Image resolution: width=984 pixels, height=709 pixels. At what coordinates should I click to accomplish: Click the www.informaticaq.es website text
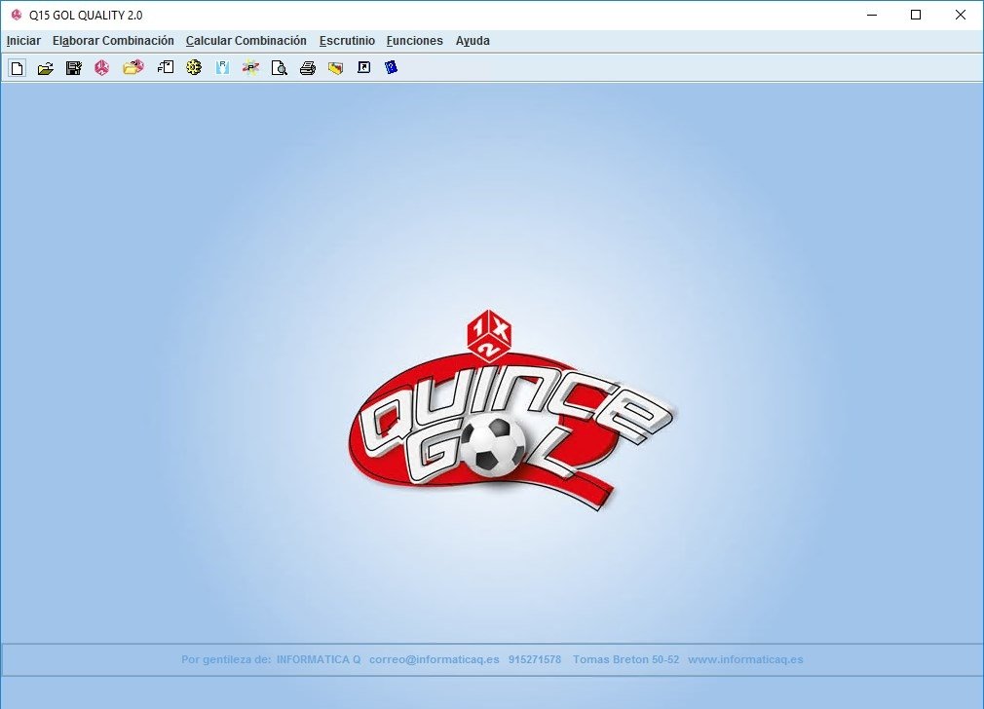point(745,659)
